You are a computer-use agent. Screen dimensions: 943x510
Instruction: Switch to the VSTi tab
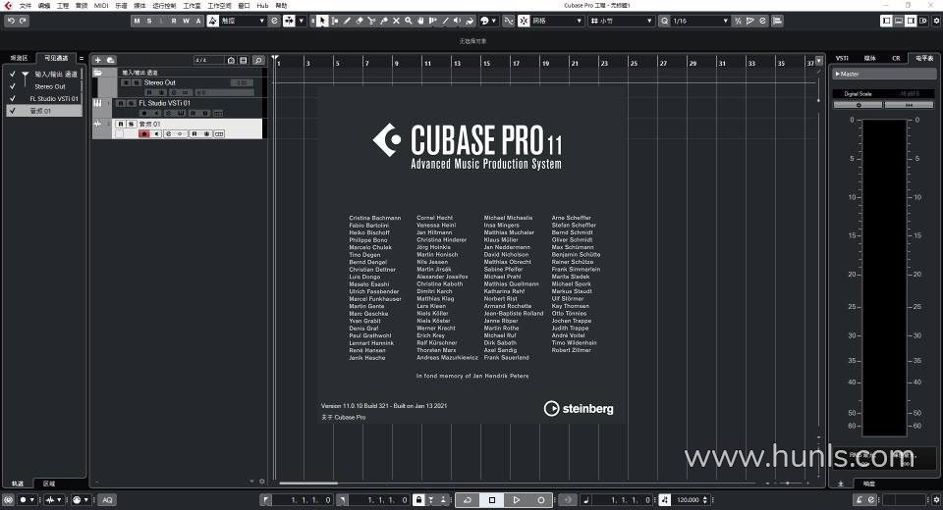pos(842,58)
